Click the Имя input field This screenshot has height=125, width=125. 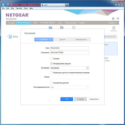point(69,48)
